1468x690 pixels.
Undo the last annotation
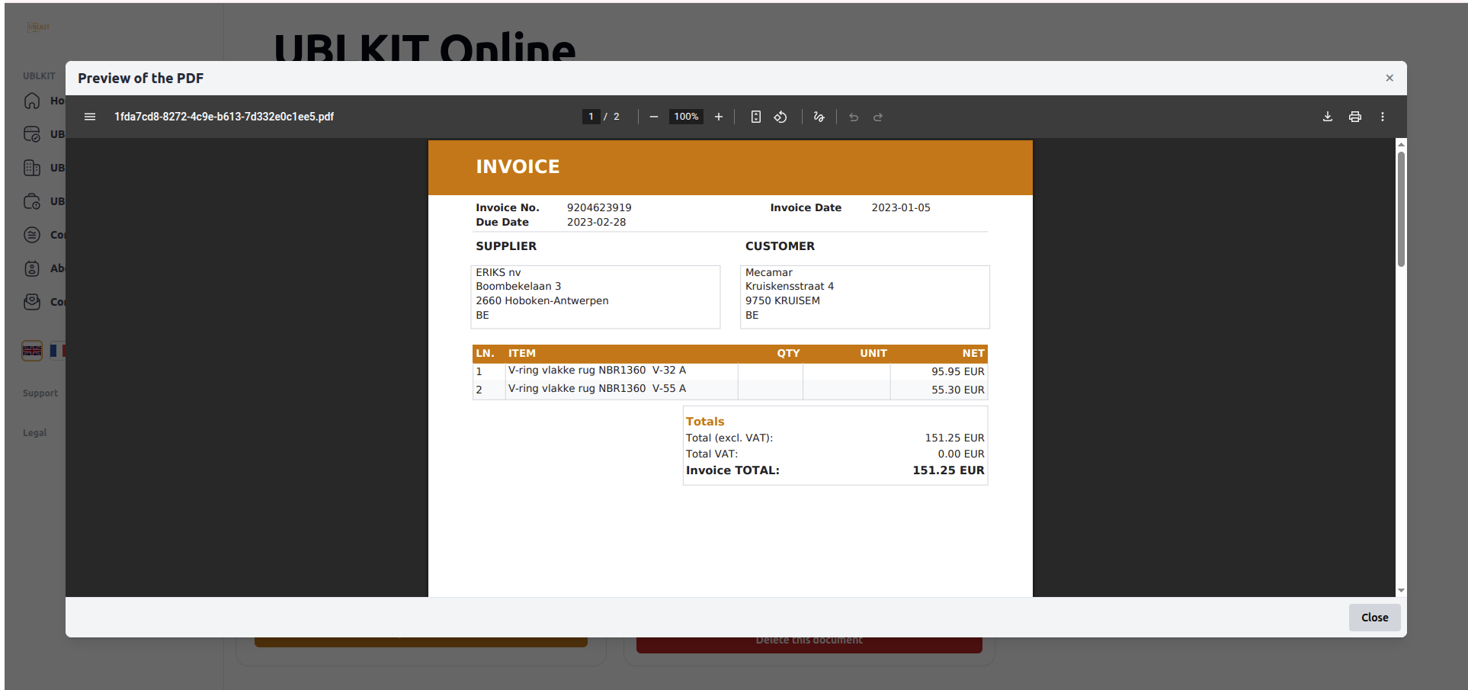point(854,117)
